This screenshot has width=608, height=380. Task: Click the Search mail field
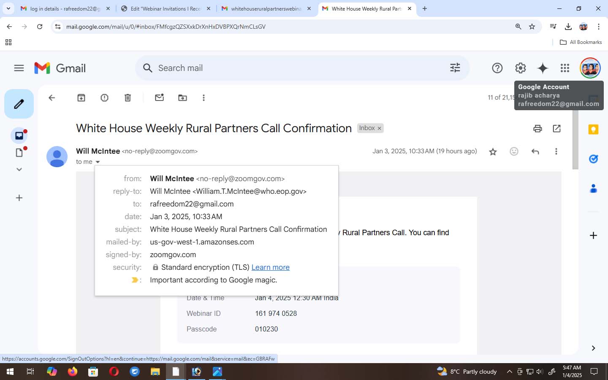(x=302, y=68)
